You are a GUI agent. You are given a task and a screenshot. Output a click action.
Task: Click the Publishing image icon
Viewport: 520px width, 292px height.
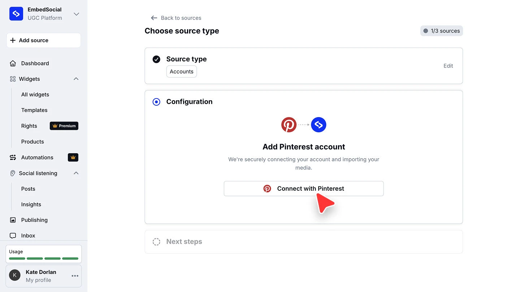pos(13,220)
